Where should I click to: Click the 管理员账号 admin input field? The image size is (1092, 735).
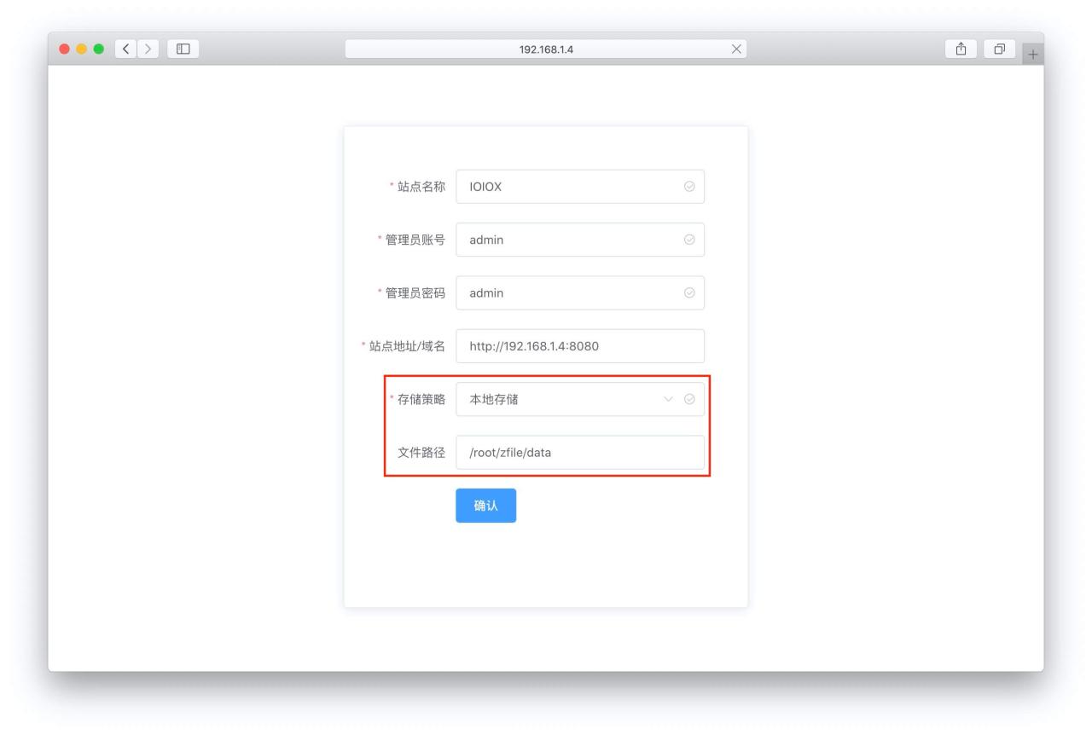[x=563, y=240]
